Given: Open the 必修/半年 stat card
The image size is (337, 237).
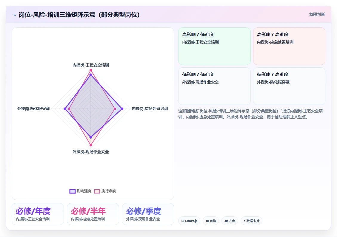Looking at the screenshot, I should coord(93,214).
